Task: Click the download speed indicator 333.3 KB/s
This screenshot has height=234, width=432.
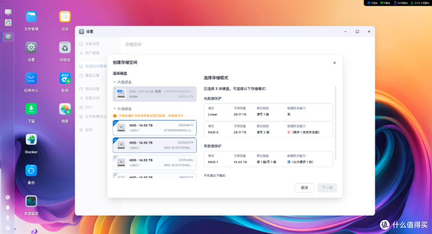Action: click(419, 3)
